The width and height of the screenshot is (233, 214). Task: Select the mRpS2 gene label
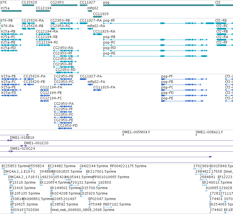pyautogui.click(x=93, y=8)
